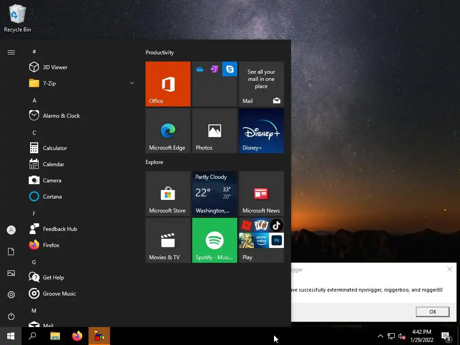460x345 pixels.
Task: Open the user account icon
Action: [11, 230]
